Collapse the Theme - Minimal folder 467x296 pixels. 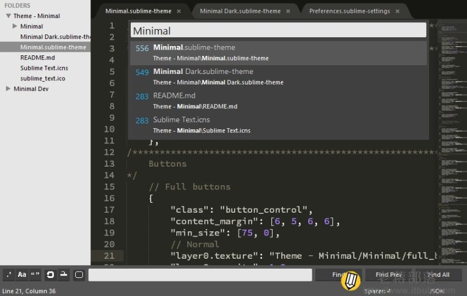(x=8, y=16)
